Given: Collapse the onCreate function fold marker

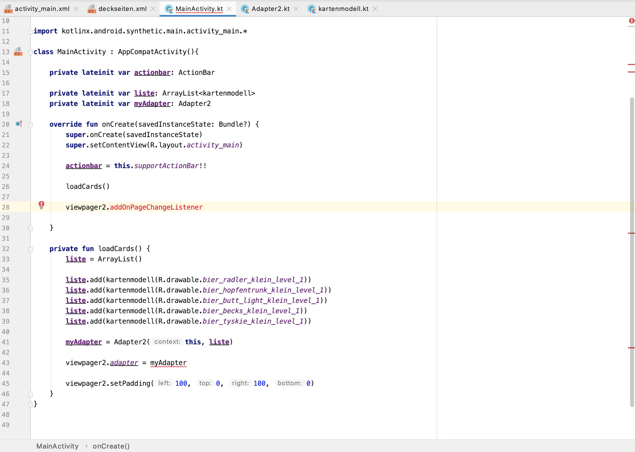Looking at the screenshot, I should point(30,125).
